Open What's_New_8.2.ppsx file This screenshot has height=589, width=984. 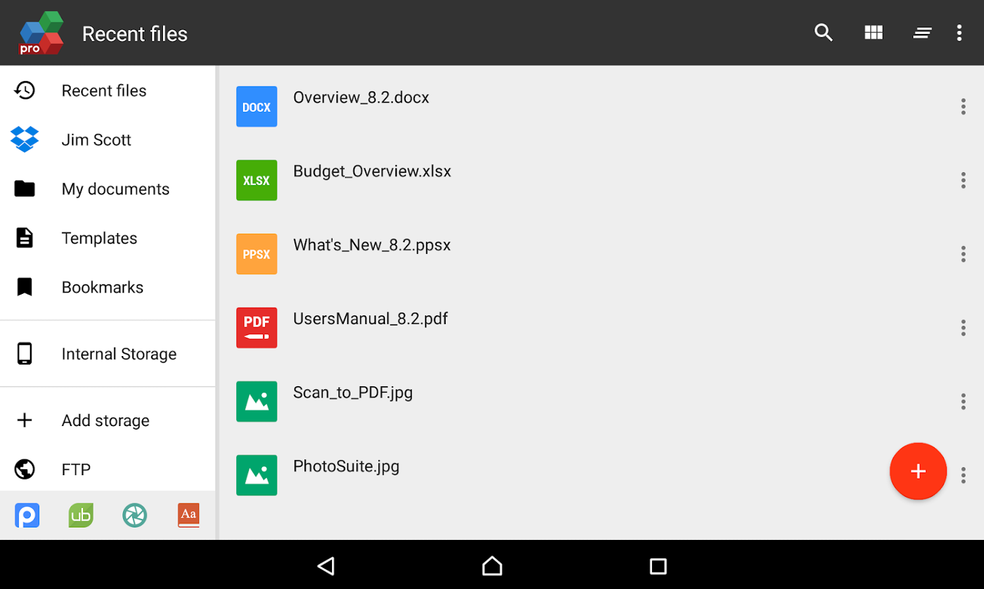click(372, 245)
